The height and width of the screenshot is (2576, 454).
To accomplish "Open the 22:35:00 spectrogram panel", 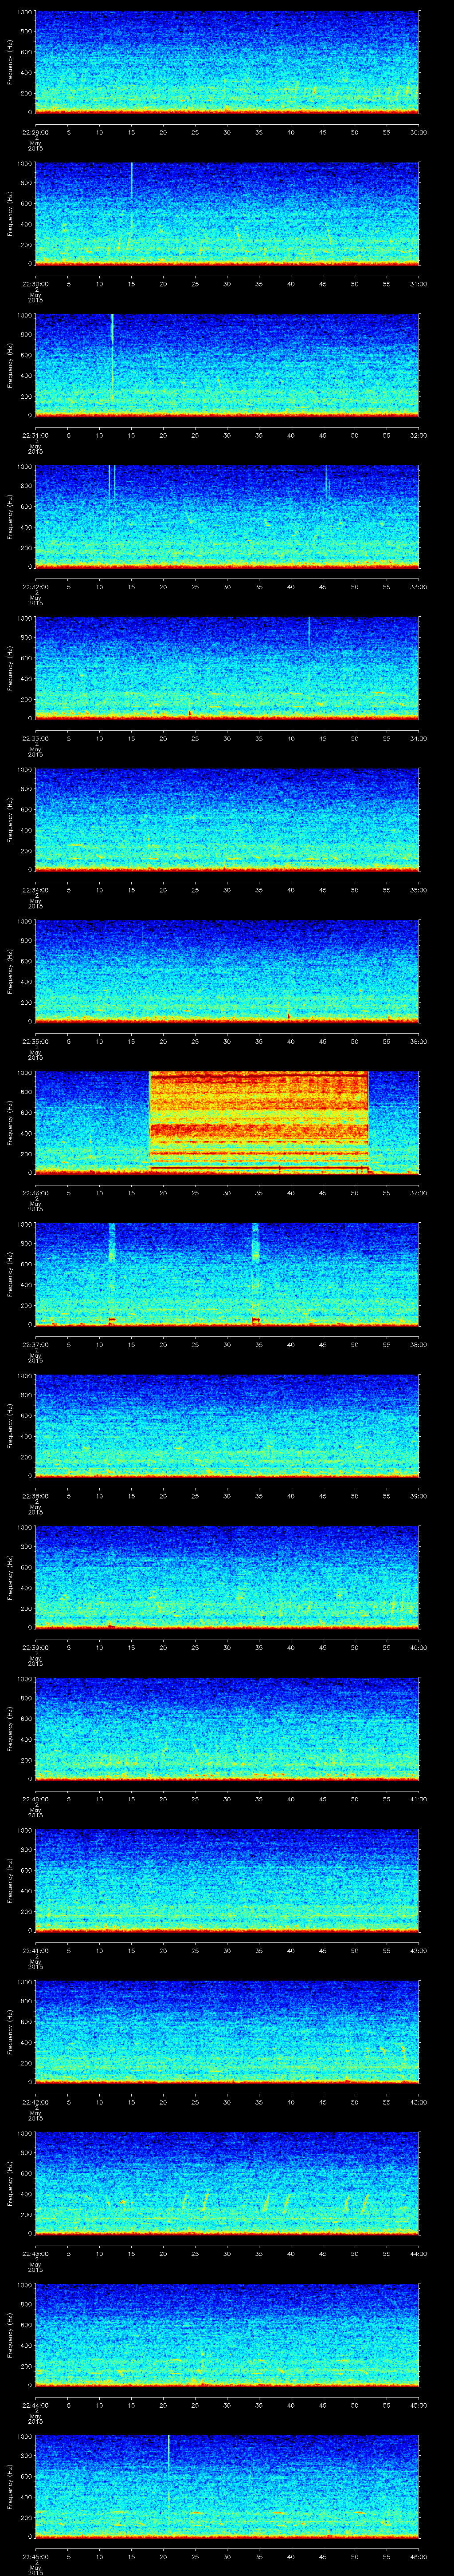I will coord(227,971).
